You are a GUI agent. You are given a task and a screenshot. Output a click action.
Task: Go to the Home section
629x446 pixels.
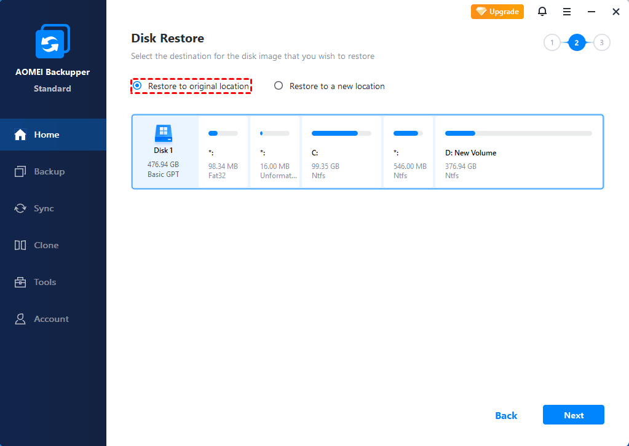(x=53, y=135)
